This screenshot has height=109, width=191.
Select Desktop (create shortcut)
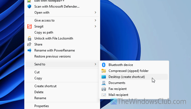click(126, 77)
